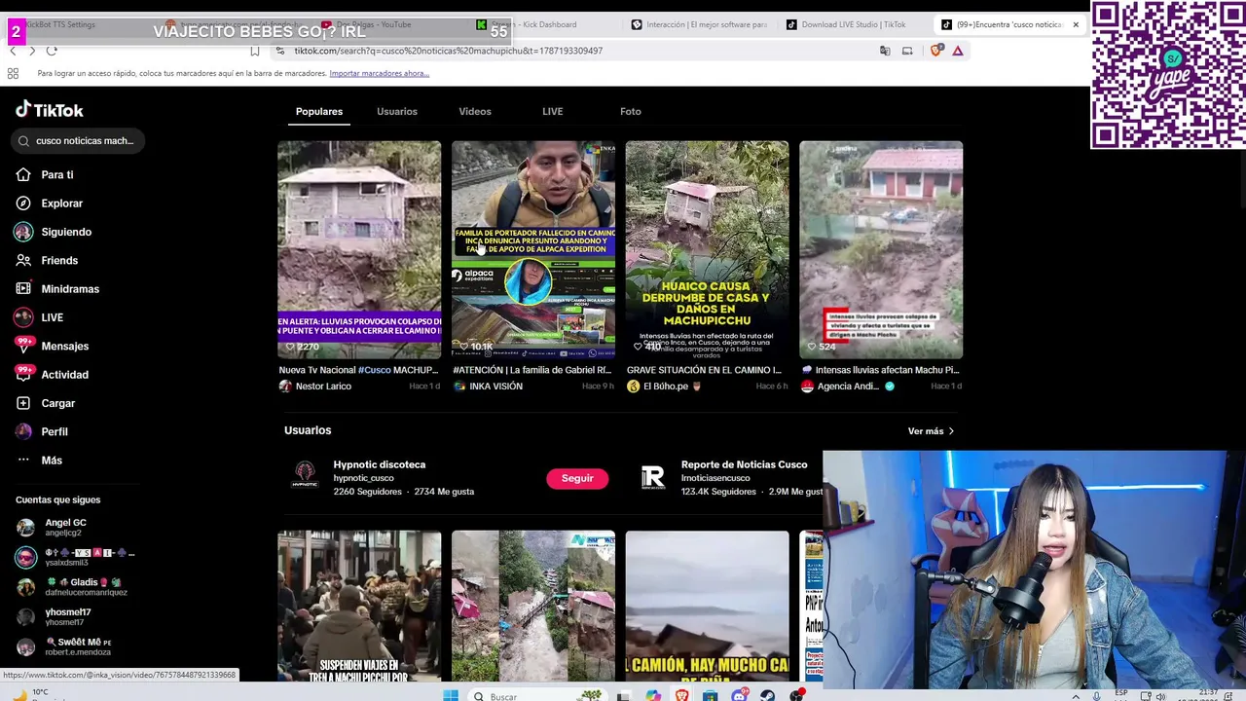Viewport: 1246px width, 701px height.
Task: Open Gladis dafneluceromanriquez account
Action: [x=72, y=587]
